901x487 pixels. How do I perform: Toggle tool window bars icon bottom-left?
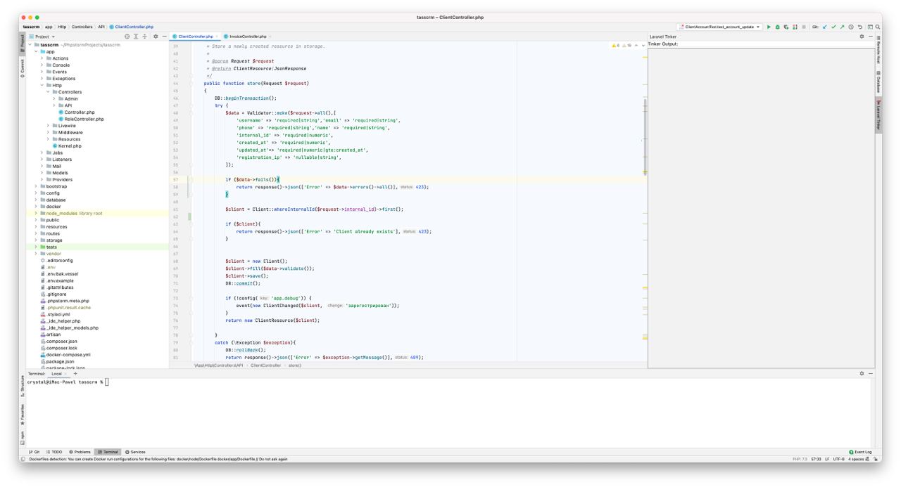click(x=23, y=459)
